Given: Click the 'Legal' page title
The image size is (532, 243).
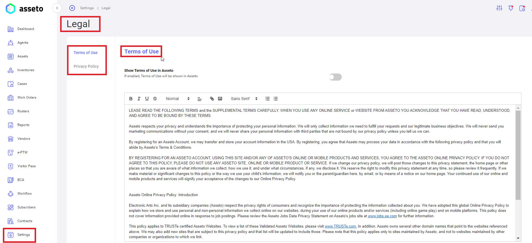Looking at the screenshot, I should tap(78, 24).
